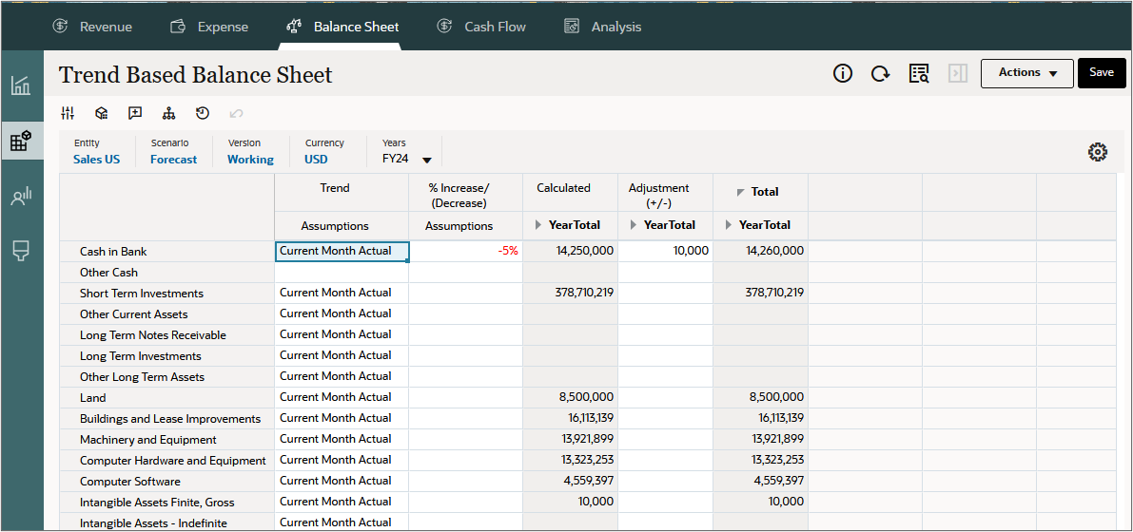Screen dimensions: 1133x532
Task: Expand YearTotal under Calculated column
Action: click(538, 225)
